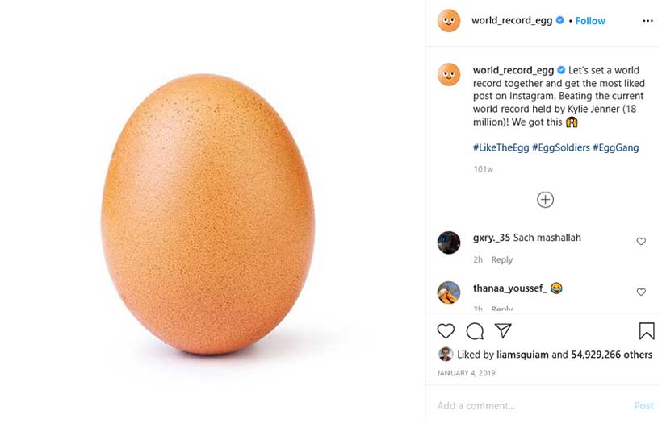Open comments via speech bubble icon

475,331
